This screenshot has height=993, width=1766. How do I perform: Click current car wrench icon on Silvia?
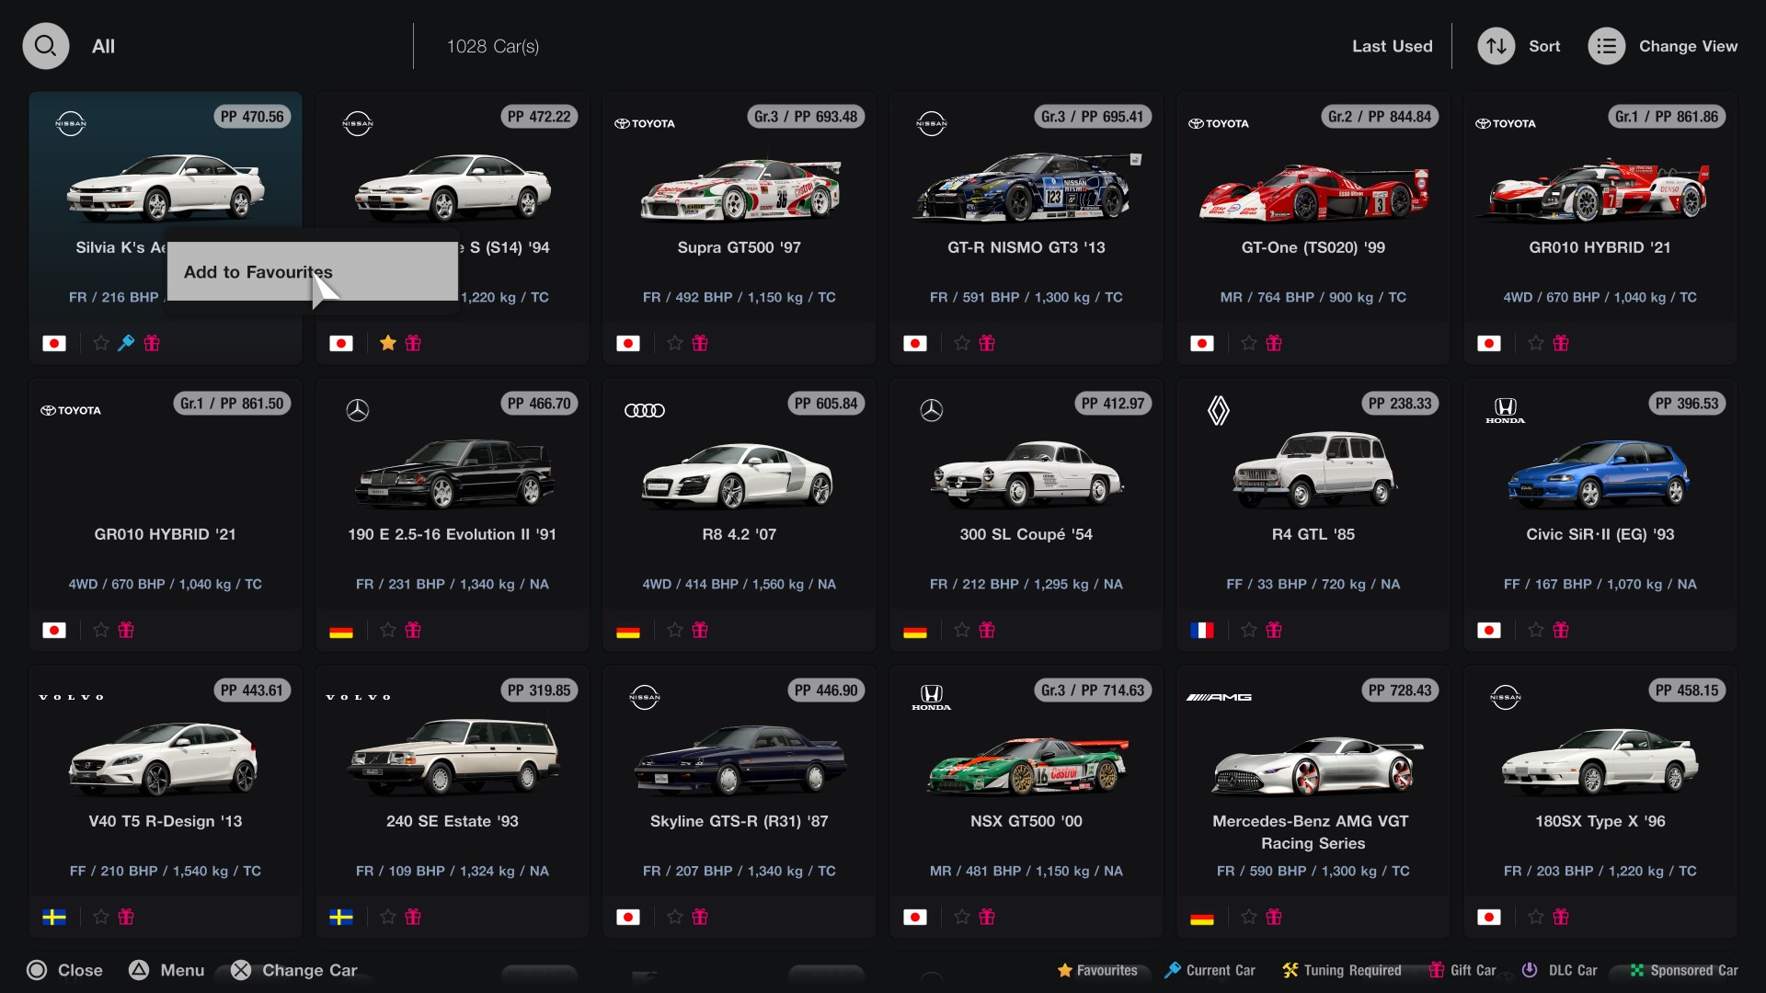click(x=126, y=343)
